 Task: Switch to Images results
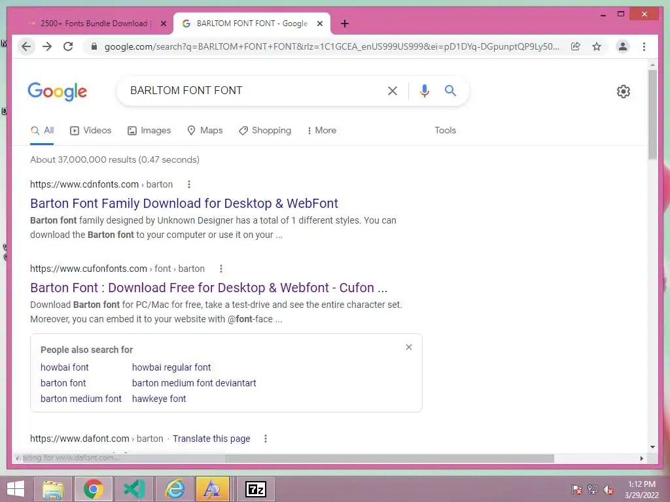tap(149, 130)
